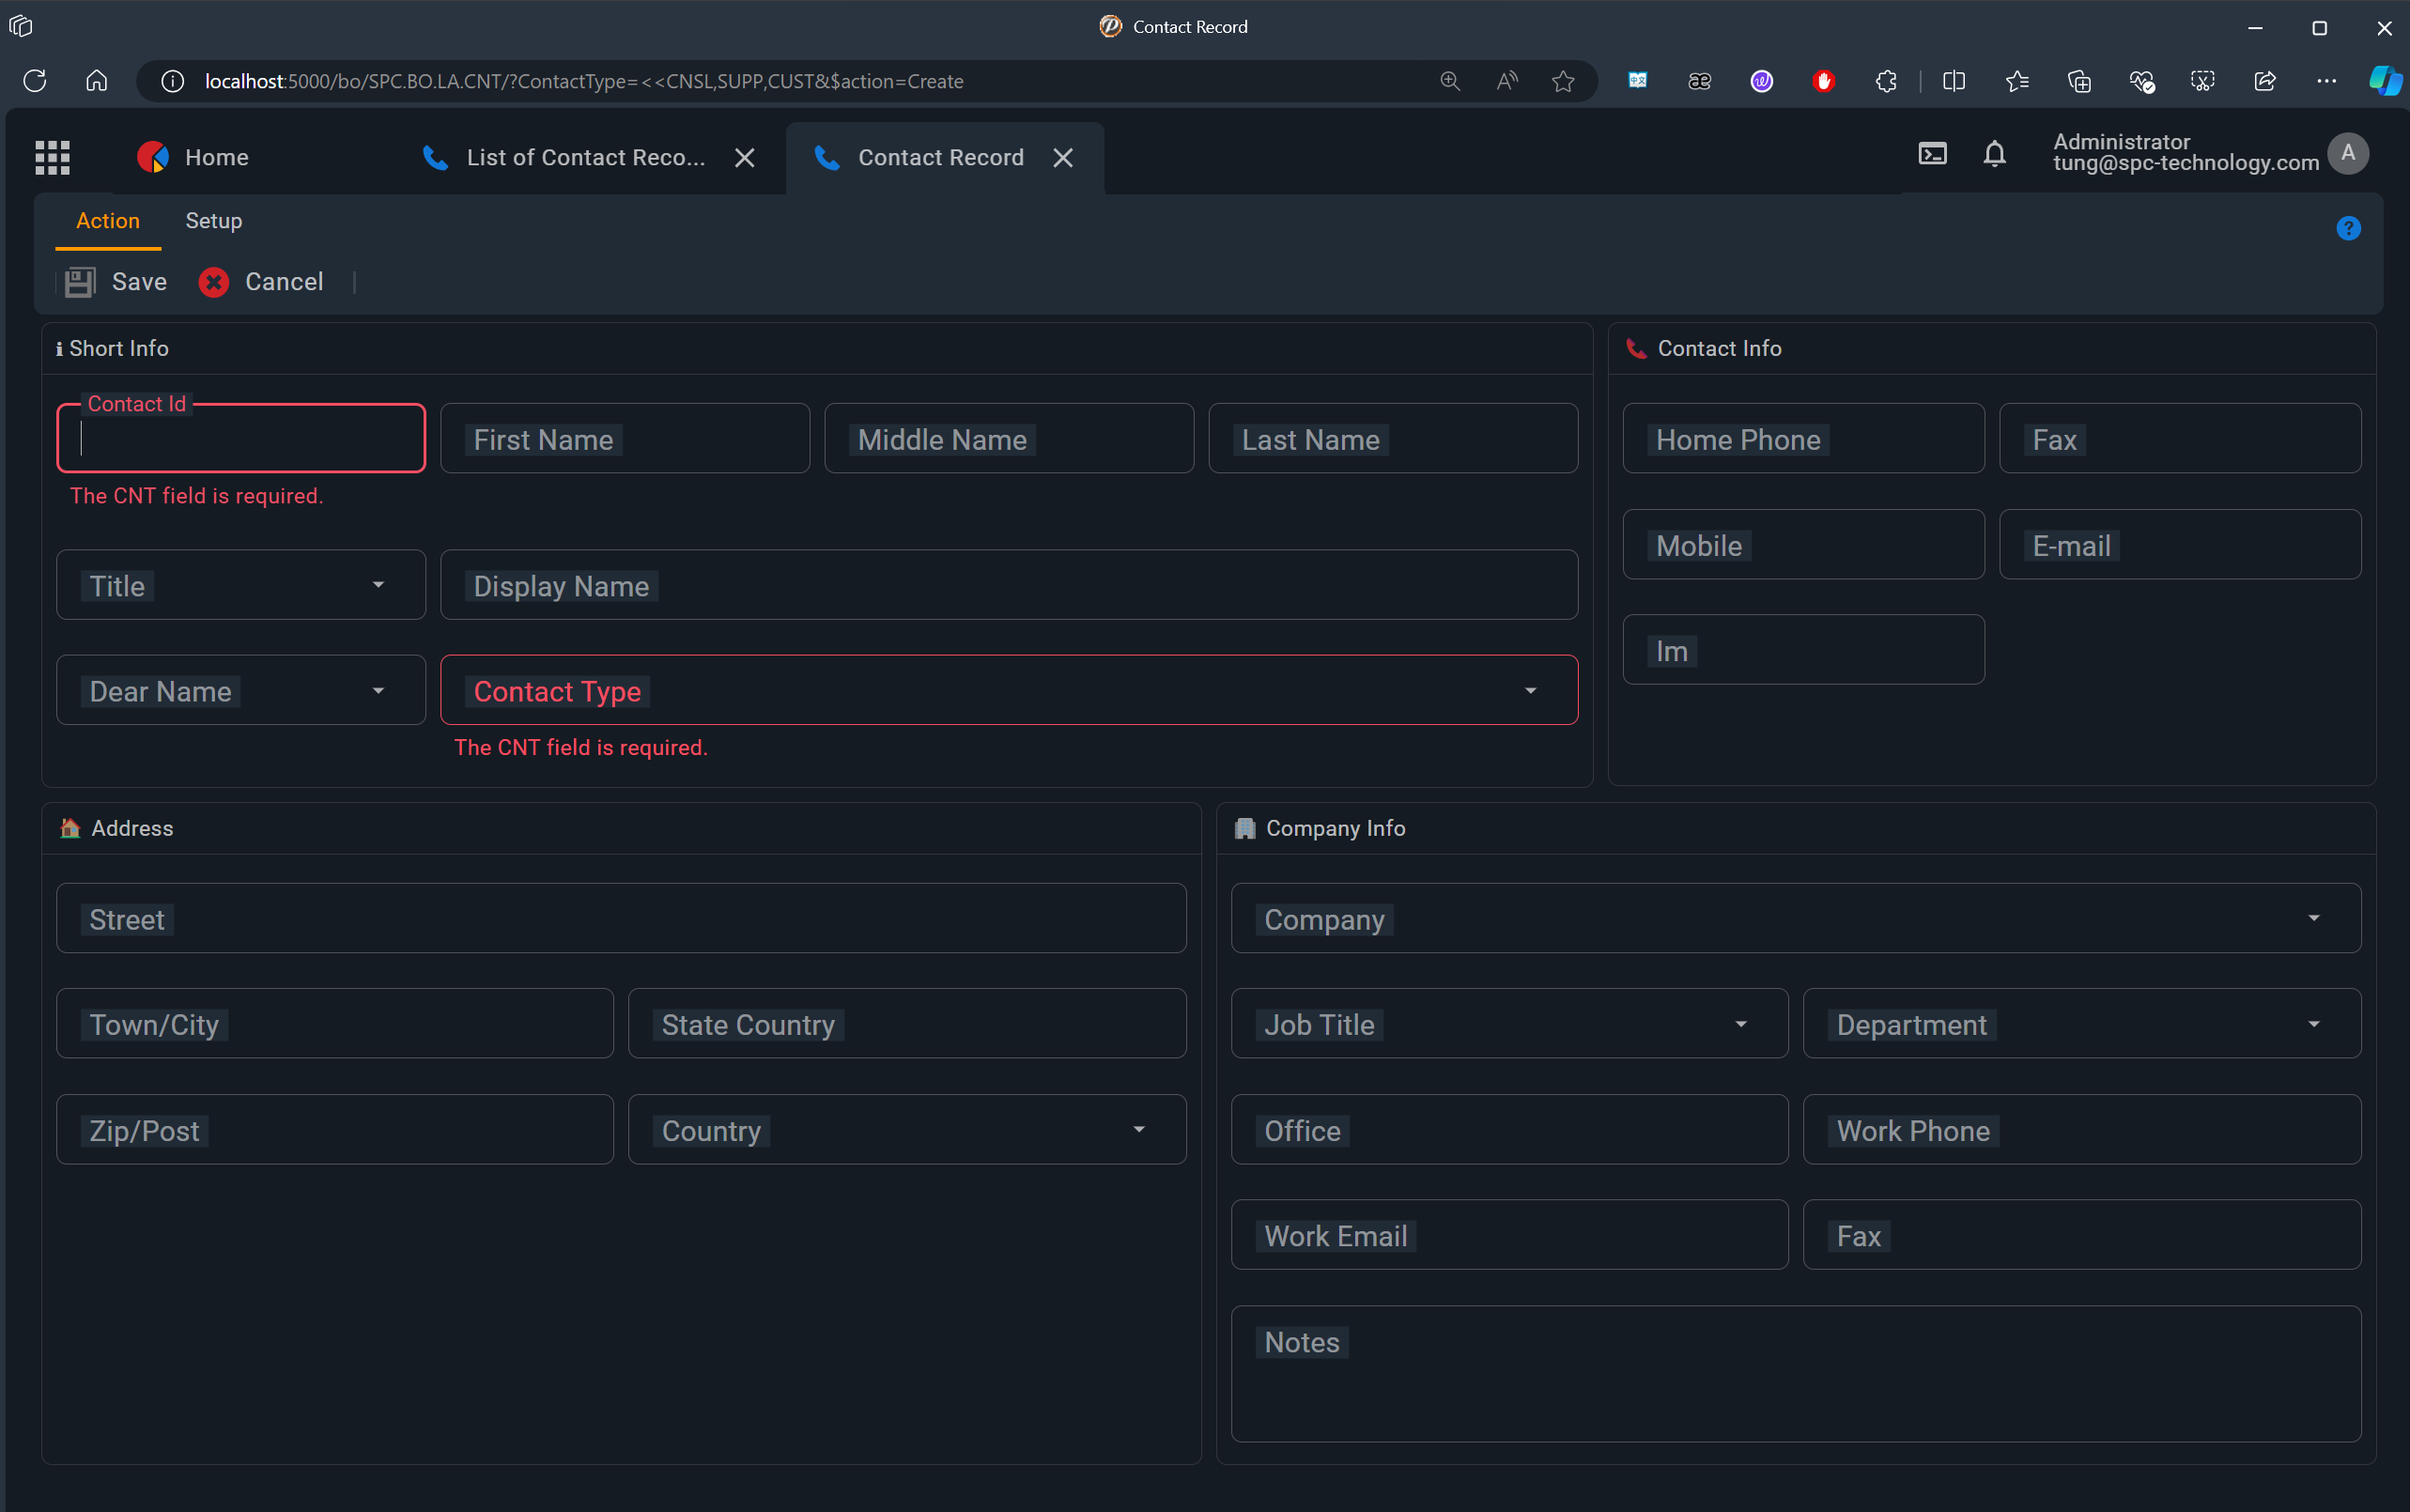Image resolution: width=2410 pixels, height=1512 pixels.
Task: Click the Save button label
Action: point(139,282)
